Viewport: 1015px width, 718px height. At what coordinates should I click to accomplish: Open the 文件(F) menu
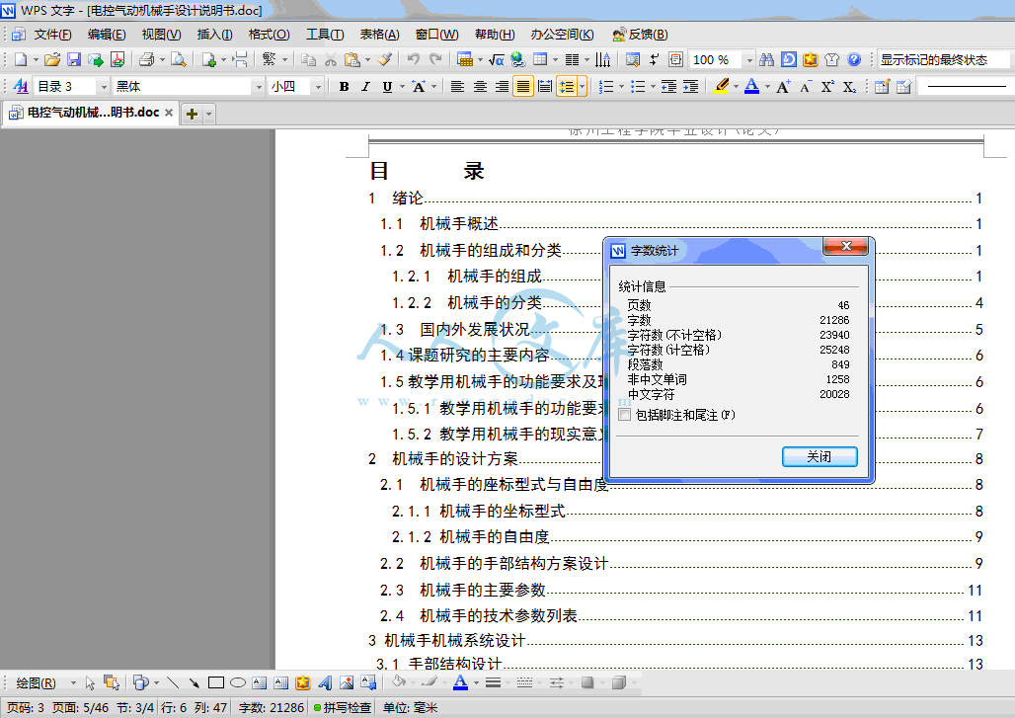click(x=52, y=35)
